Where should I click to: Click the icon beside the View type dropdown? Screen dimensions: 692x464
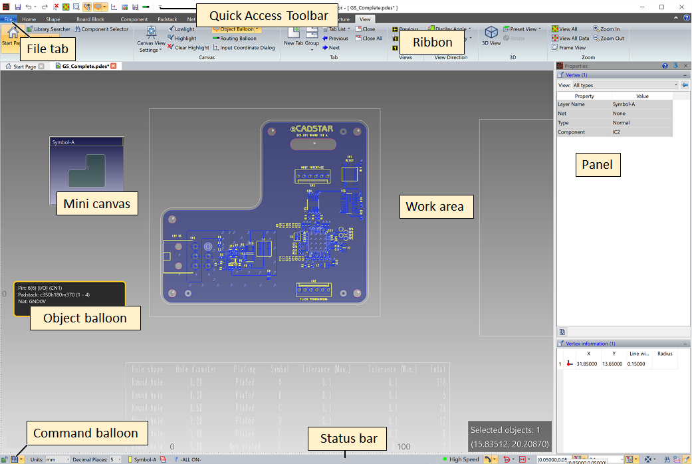coord(685,85)
